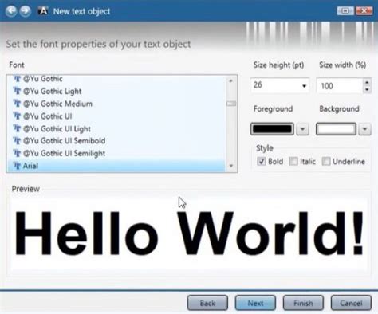This screenshot has width=378, height=314.
Task: Click the Hello World! preview text
Action: tap(189, 234)
